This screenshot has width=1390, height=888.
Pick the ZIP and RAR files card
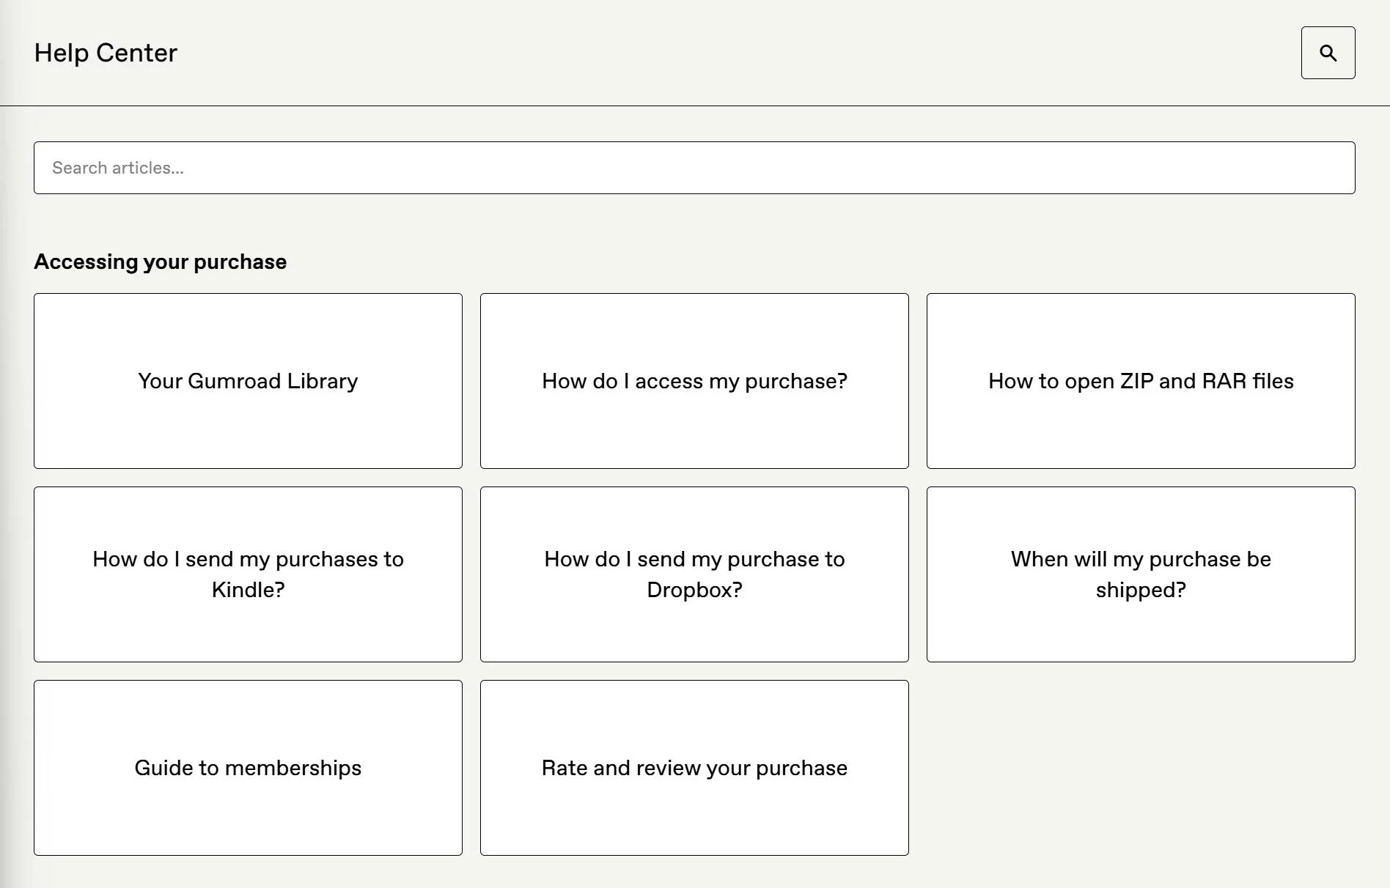[1140, 381]
